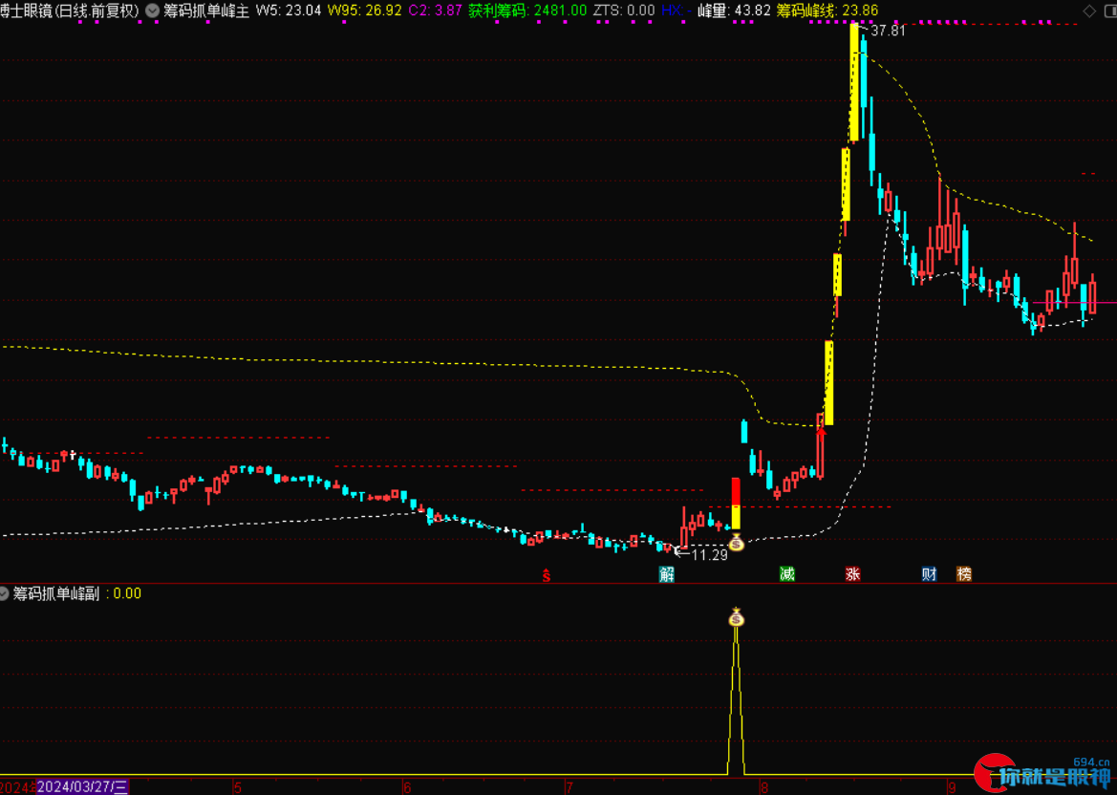
Task: Click the 筹码峰线: 23.86 value
Action: click(827, 11)
